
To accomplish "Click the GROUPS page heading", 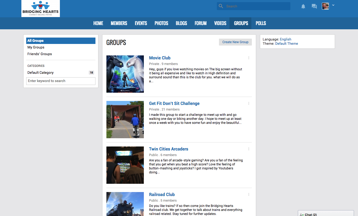I will (x=116, y=42).
